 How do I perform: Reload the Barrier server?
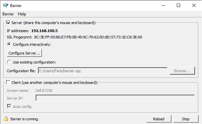tap(159, 119)
